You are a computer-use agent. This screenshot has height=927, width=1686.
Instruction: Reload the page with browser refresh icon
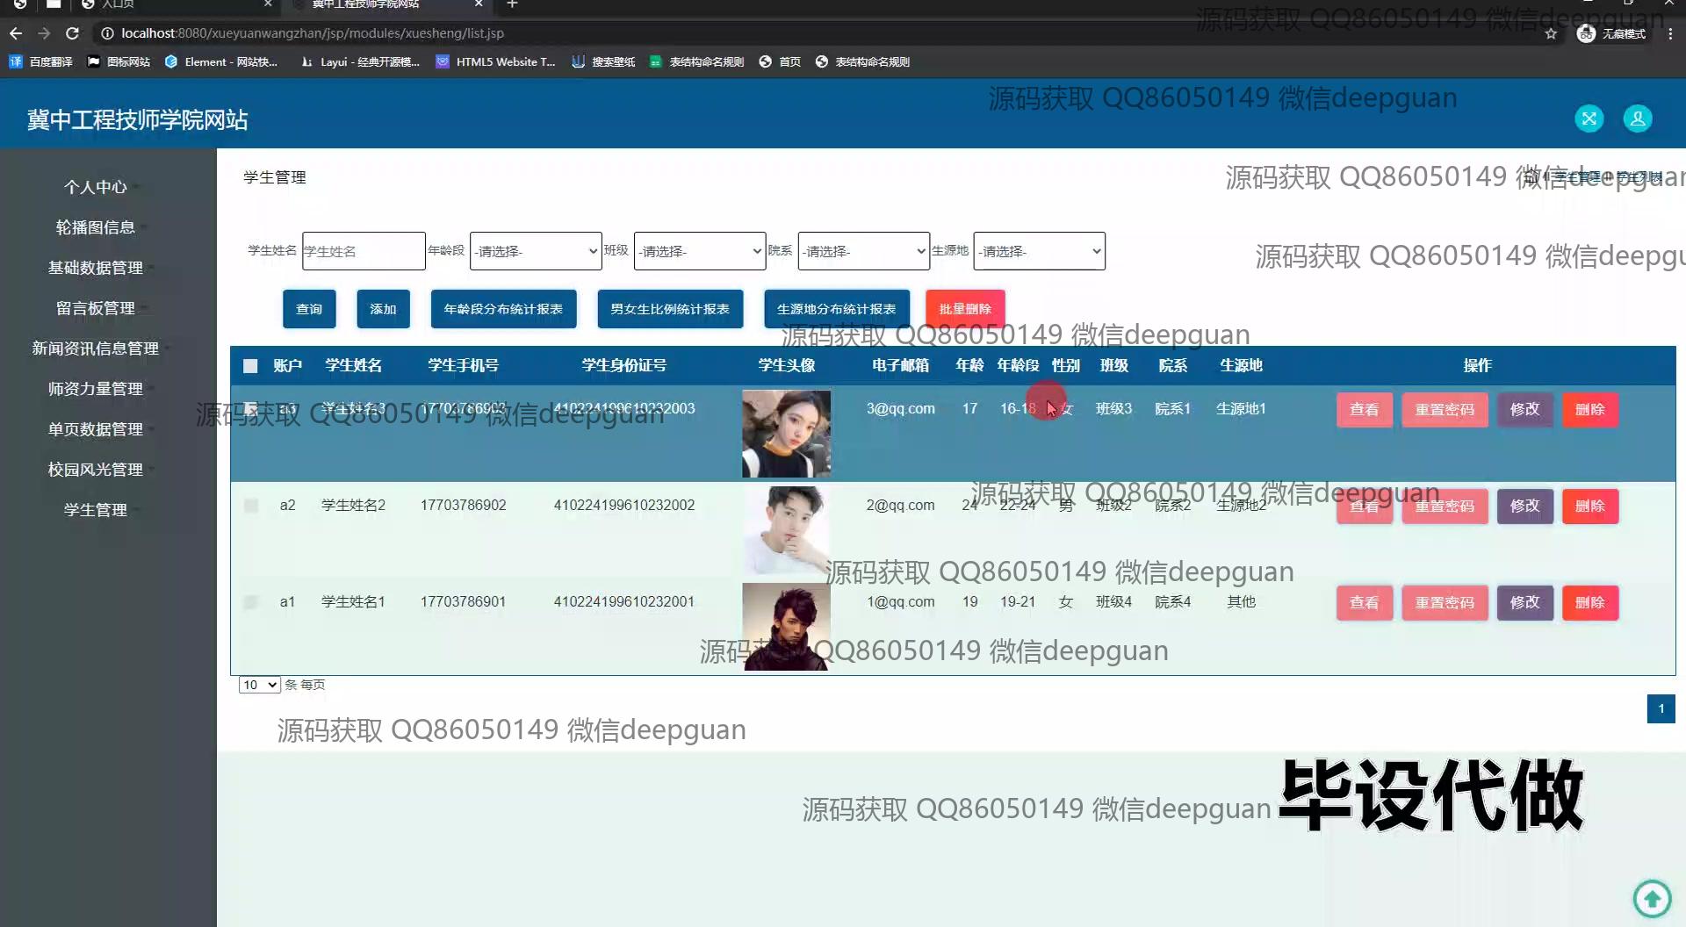tap(73, 33)
